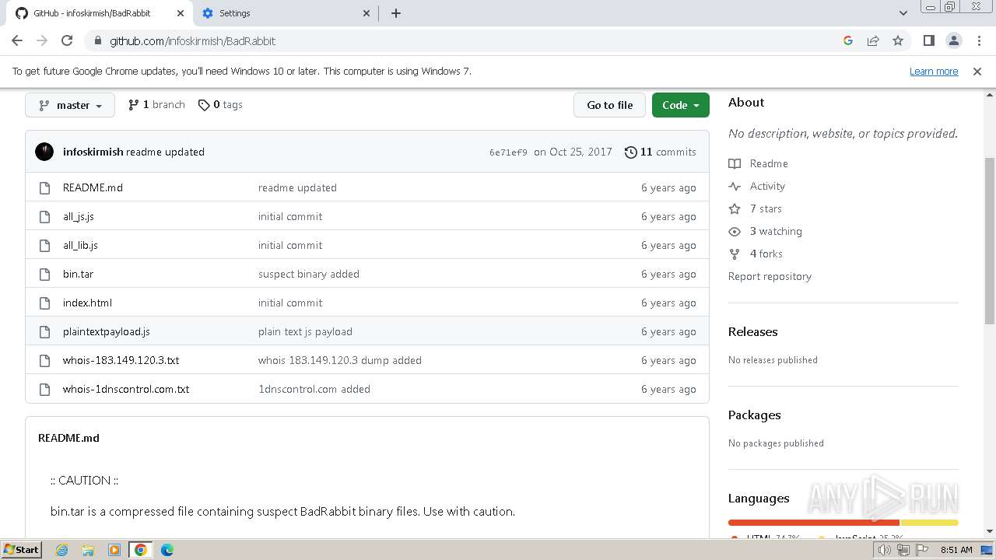
Task: Close the GitHub BadRabbit tab
Action: coord(180,13)
